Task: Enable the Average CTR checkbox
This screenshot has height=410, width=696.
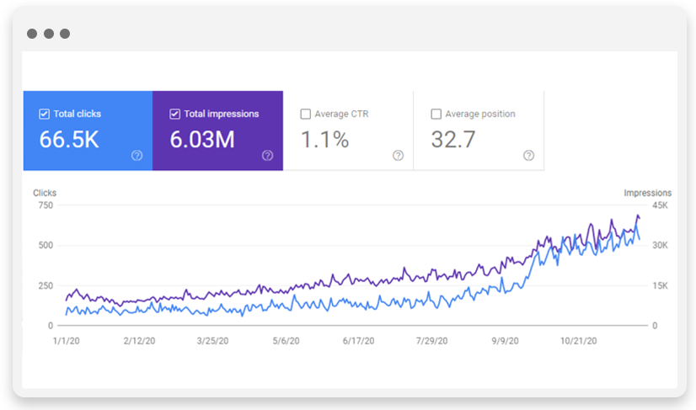Action: (306, 114)
